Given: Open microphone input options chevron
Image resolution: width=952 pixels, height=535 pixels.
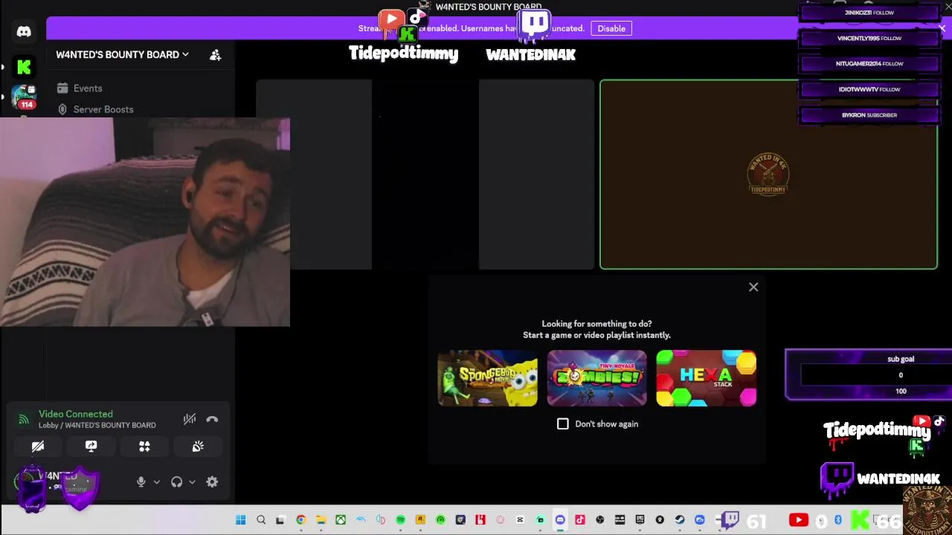Looking at the screenshot, I should [156, 481].
